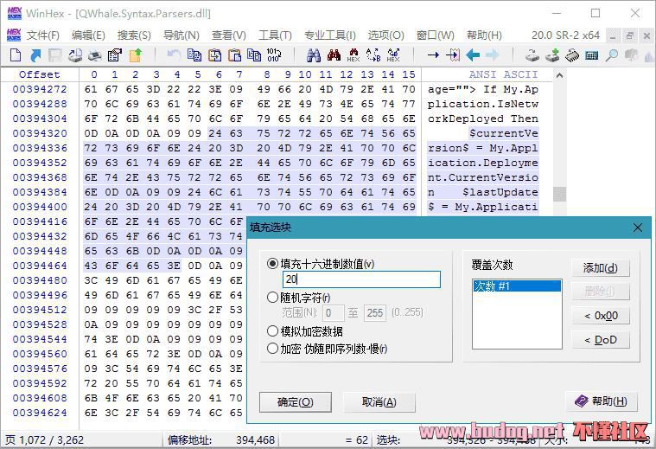
Task: Click the 101 010 modify data icon
Action: (x=274, y=55)
